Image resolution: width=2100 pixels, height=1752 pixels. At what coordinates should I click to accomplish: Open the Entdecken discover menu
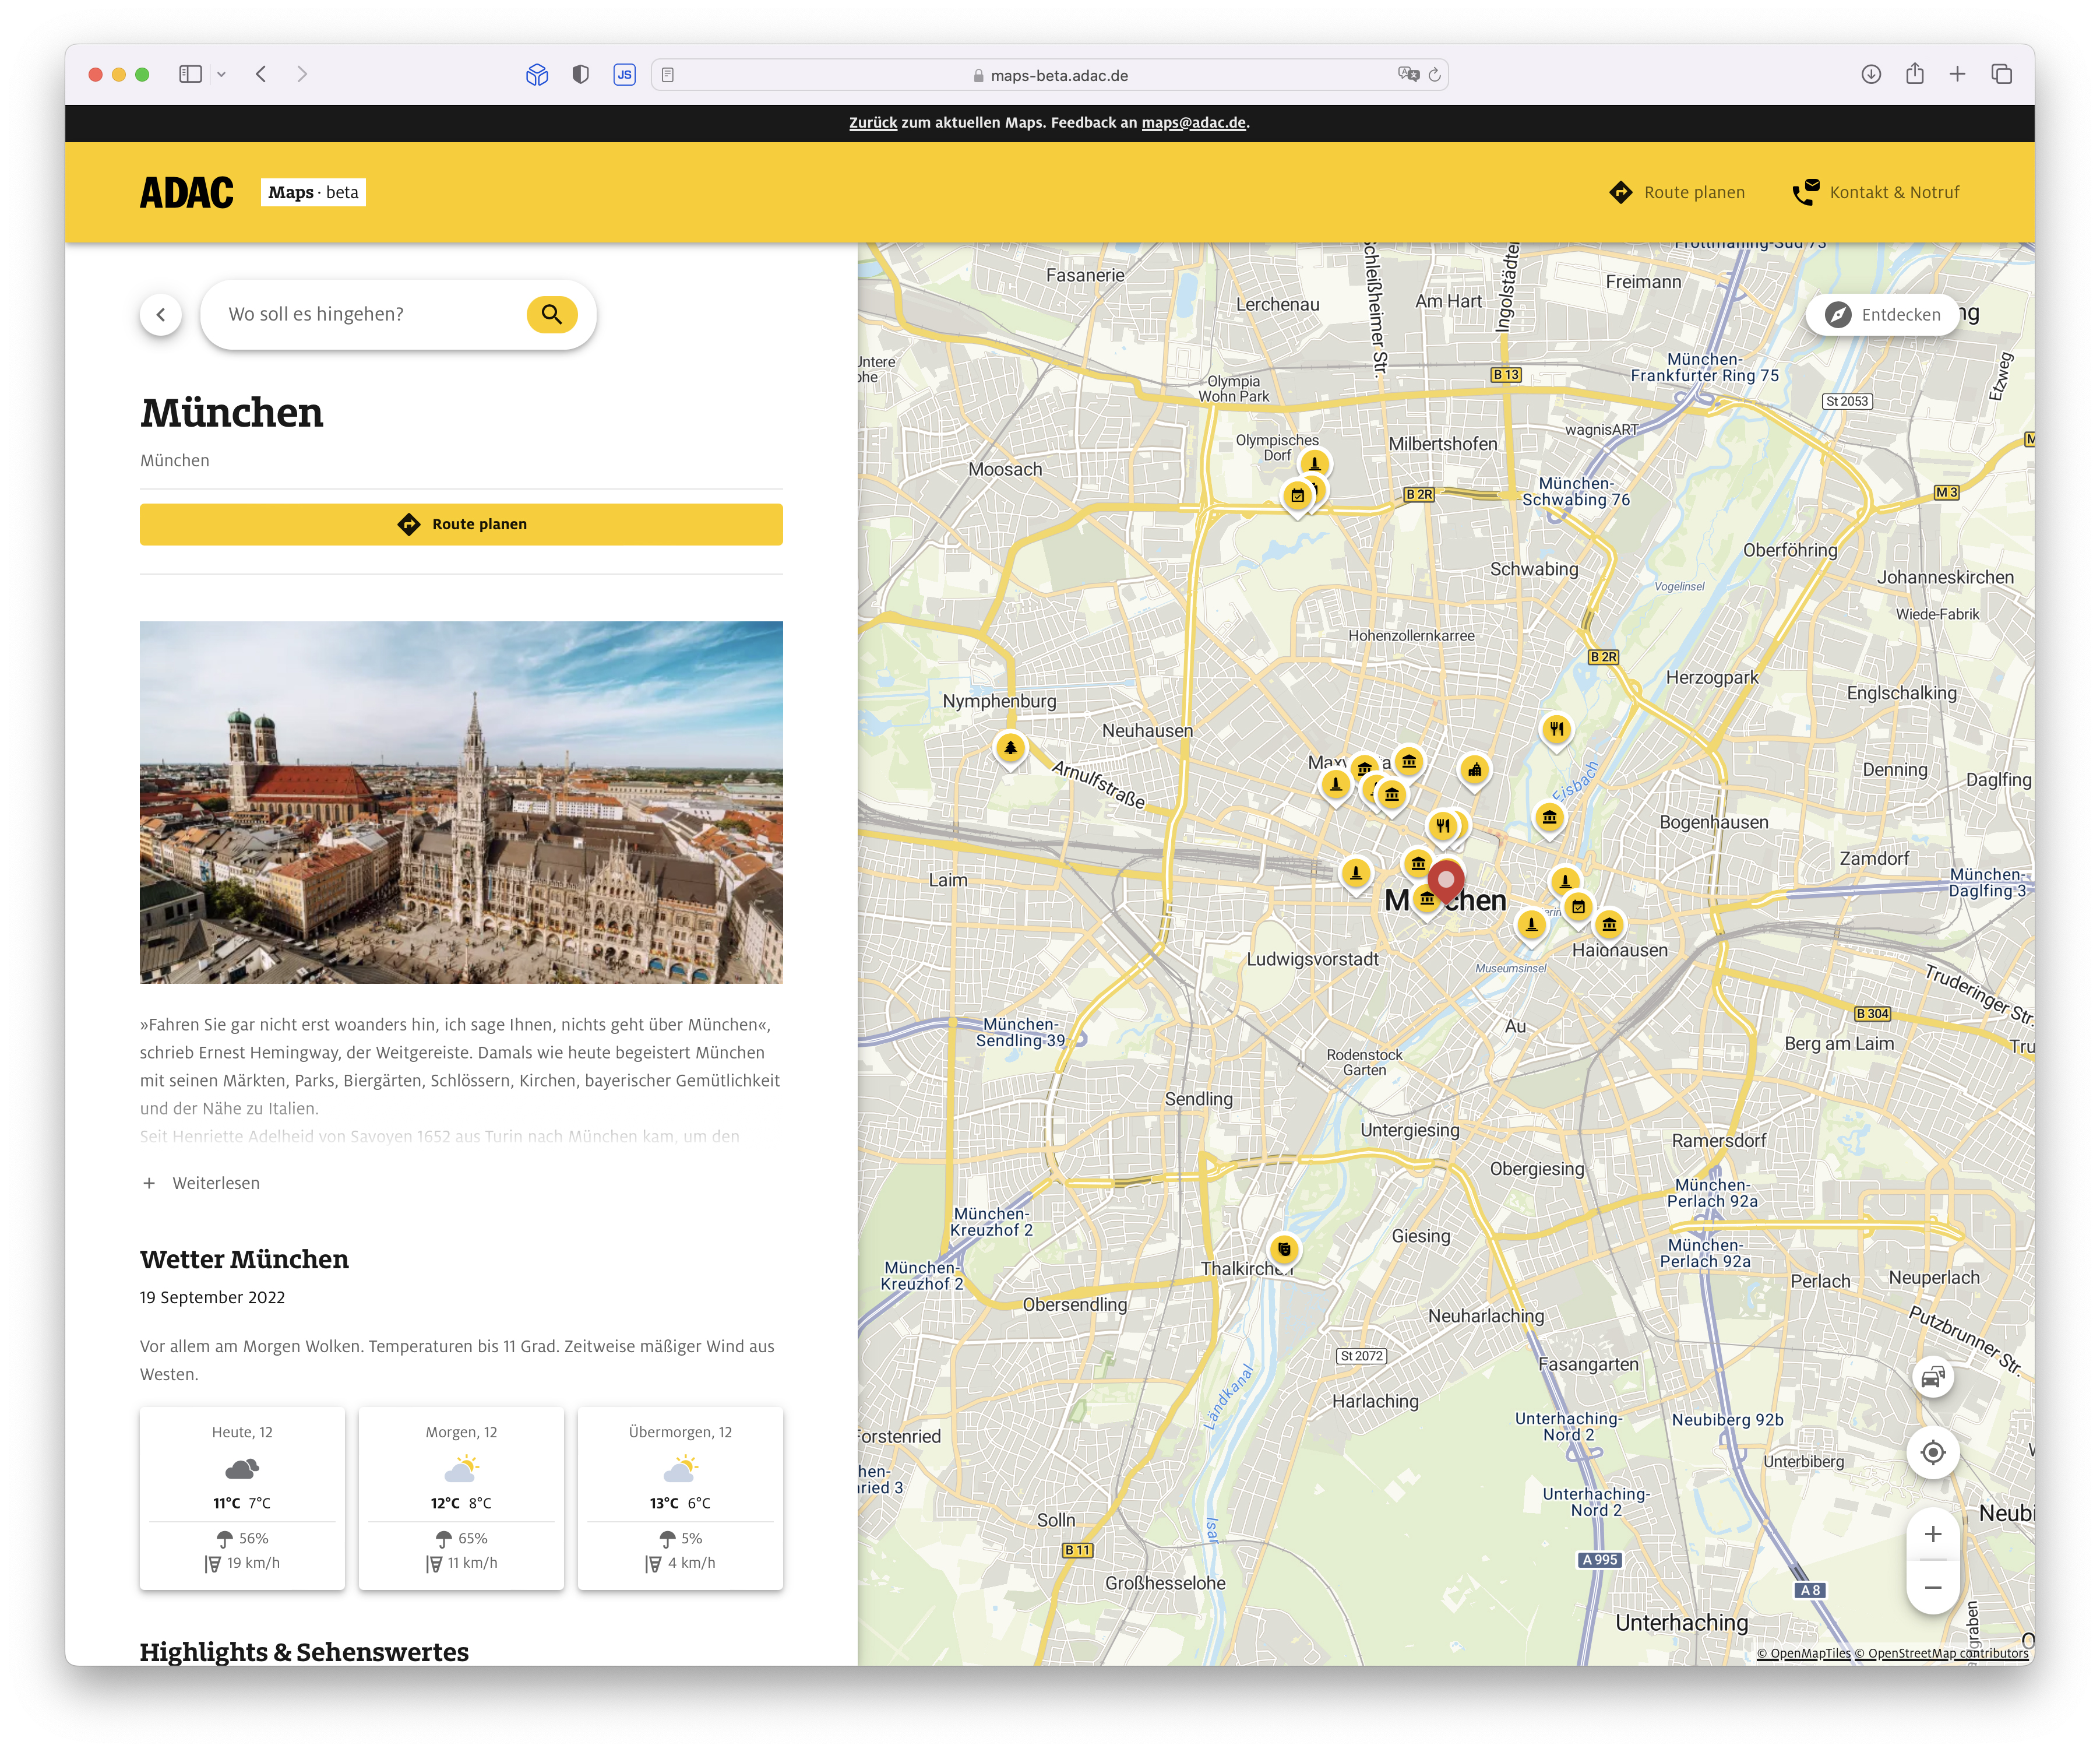[x=1882, y=315]
